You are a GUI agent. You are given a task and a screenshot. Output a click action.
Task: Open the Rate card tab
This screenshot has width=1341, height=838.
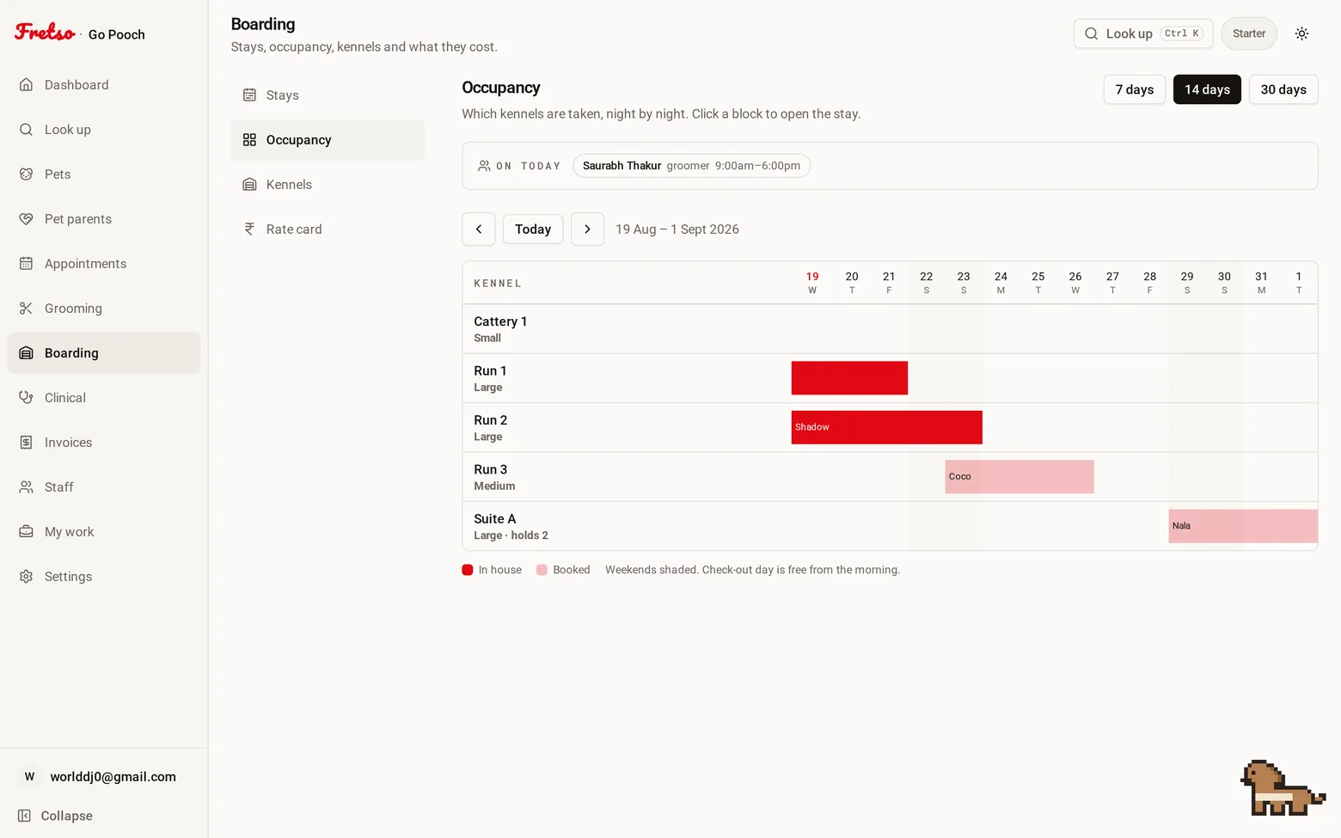(x=328, y=229)
